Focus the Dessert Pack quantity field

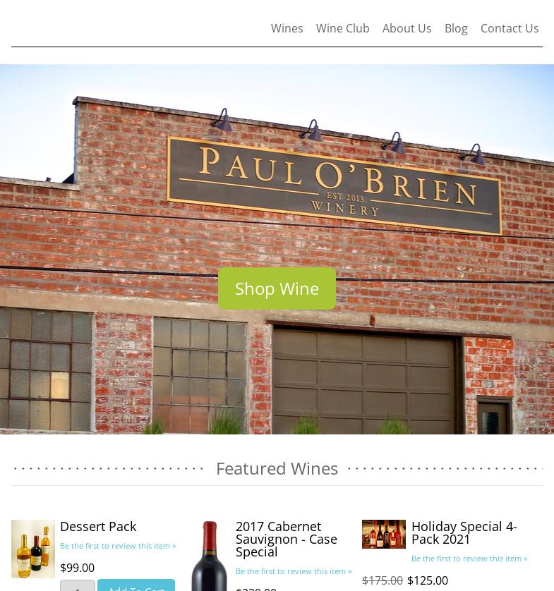pyautogui.click(x=78, y=585)
